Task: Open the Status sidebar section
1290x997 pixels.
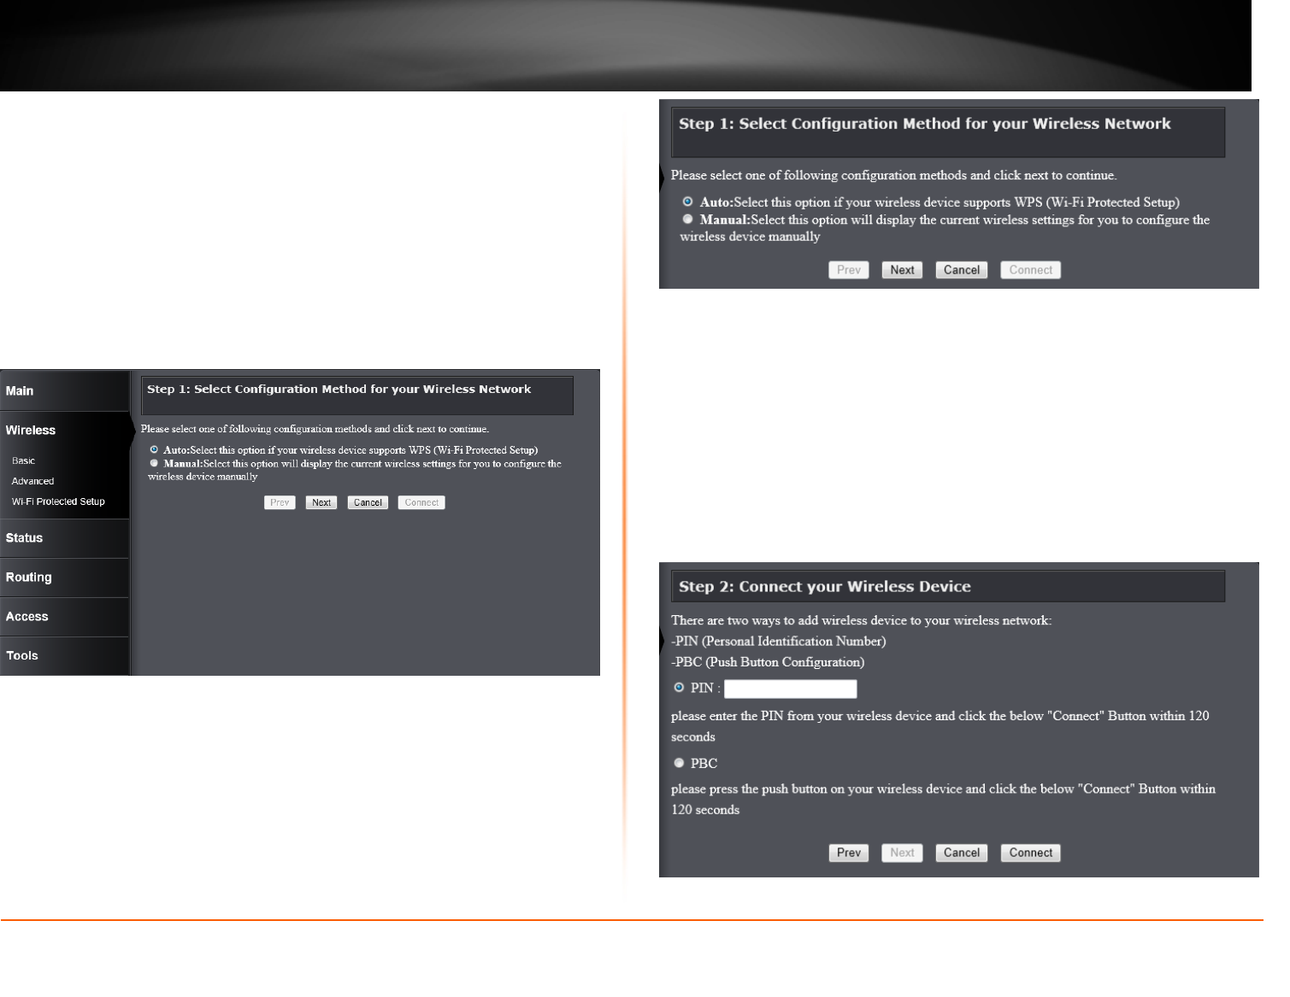Action: 64,538
